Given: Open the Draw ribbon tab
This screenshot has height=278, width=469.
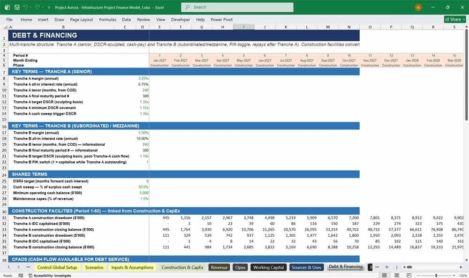Looking at the screenshot, I should (59, 19).
